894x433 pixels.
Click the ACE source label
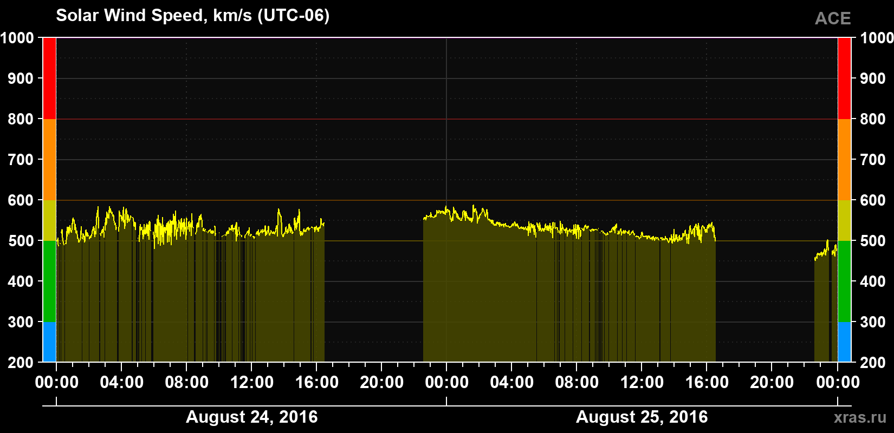click(833, 18)
